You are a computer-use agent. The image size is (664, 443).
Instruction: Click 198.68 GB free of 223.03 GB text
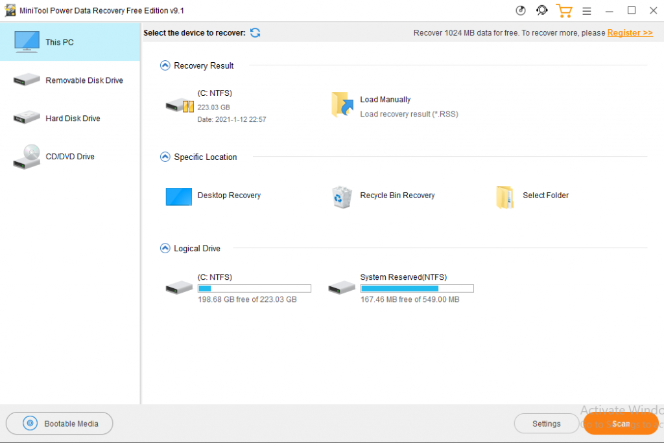(247, 299)
